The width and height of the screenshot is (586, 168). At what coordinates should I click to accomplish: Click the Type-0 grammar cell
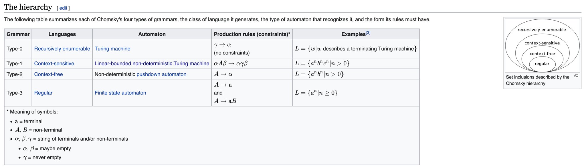point(15,49)
